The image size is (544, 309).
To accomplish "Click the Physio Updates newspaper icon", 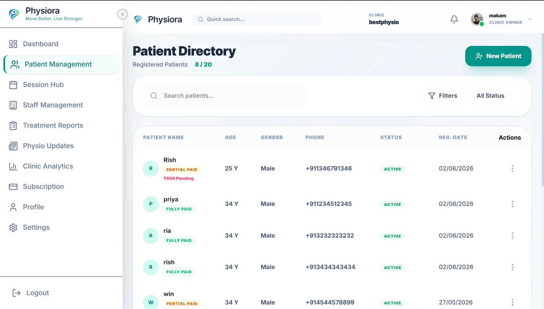I will tap(13, 146).
